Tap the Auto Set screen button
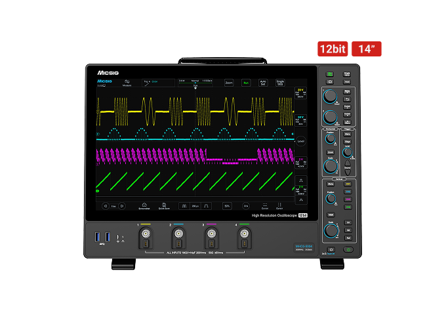Viewport: 446px width, 315px height. 263,83
